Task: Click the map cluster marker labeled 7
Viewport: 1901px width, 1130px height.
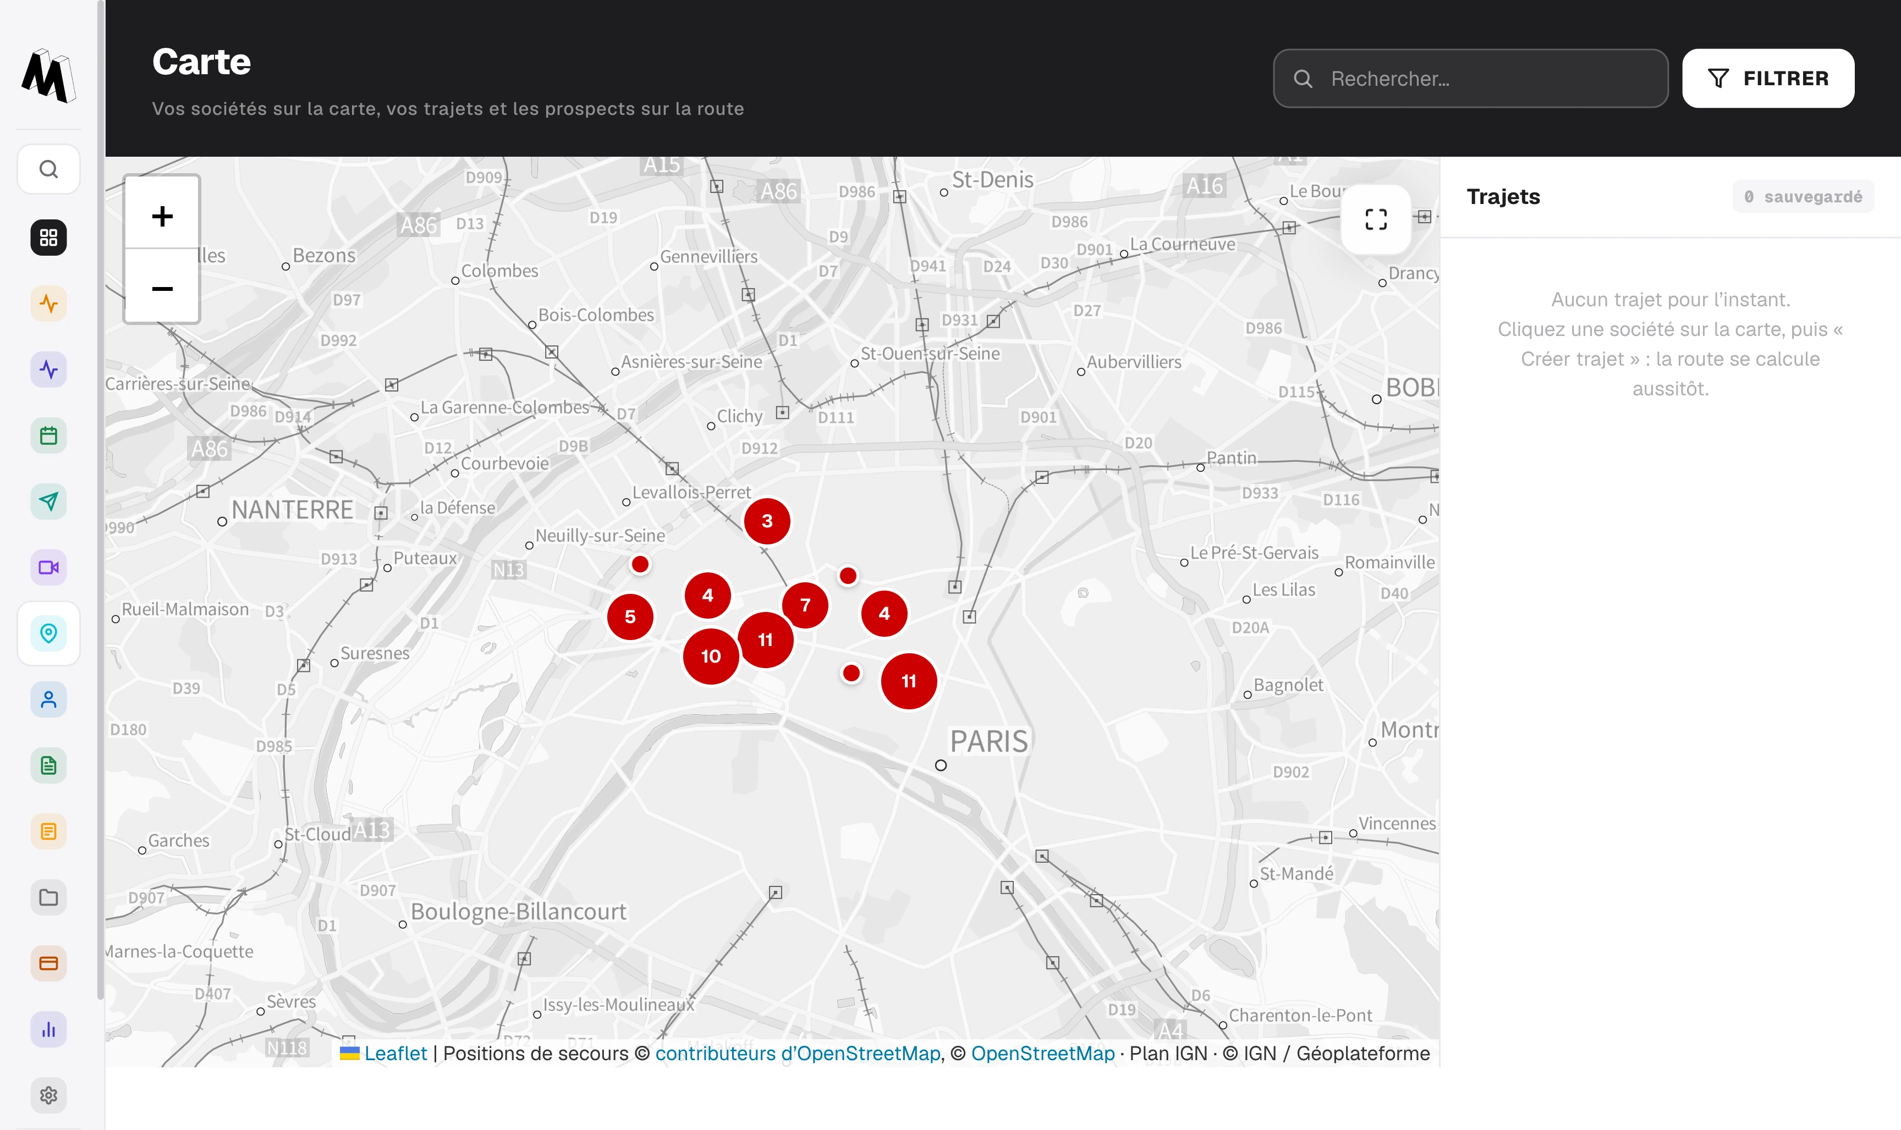Action: coord(805,605)
